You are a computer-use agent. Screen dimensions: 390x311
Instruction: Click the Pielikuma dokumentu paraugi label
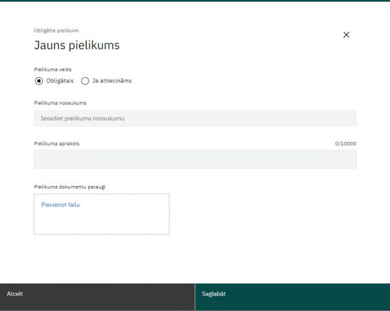[69, 187]
